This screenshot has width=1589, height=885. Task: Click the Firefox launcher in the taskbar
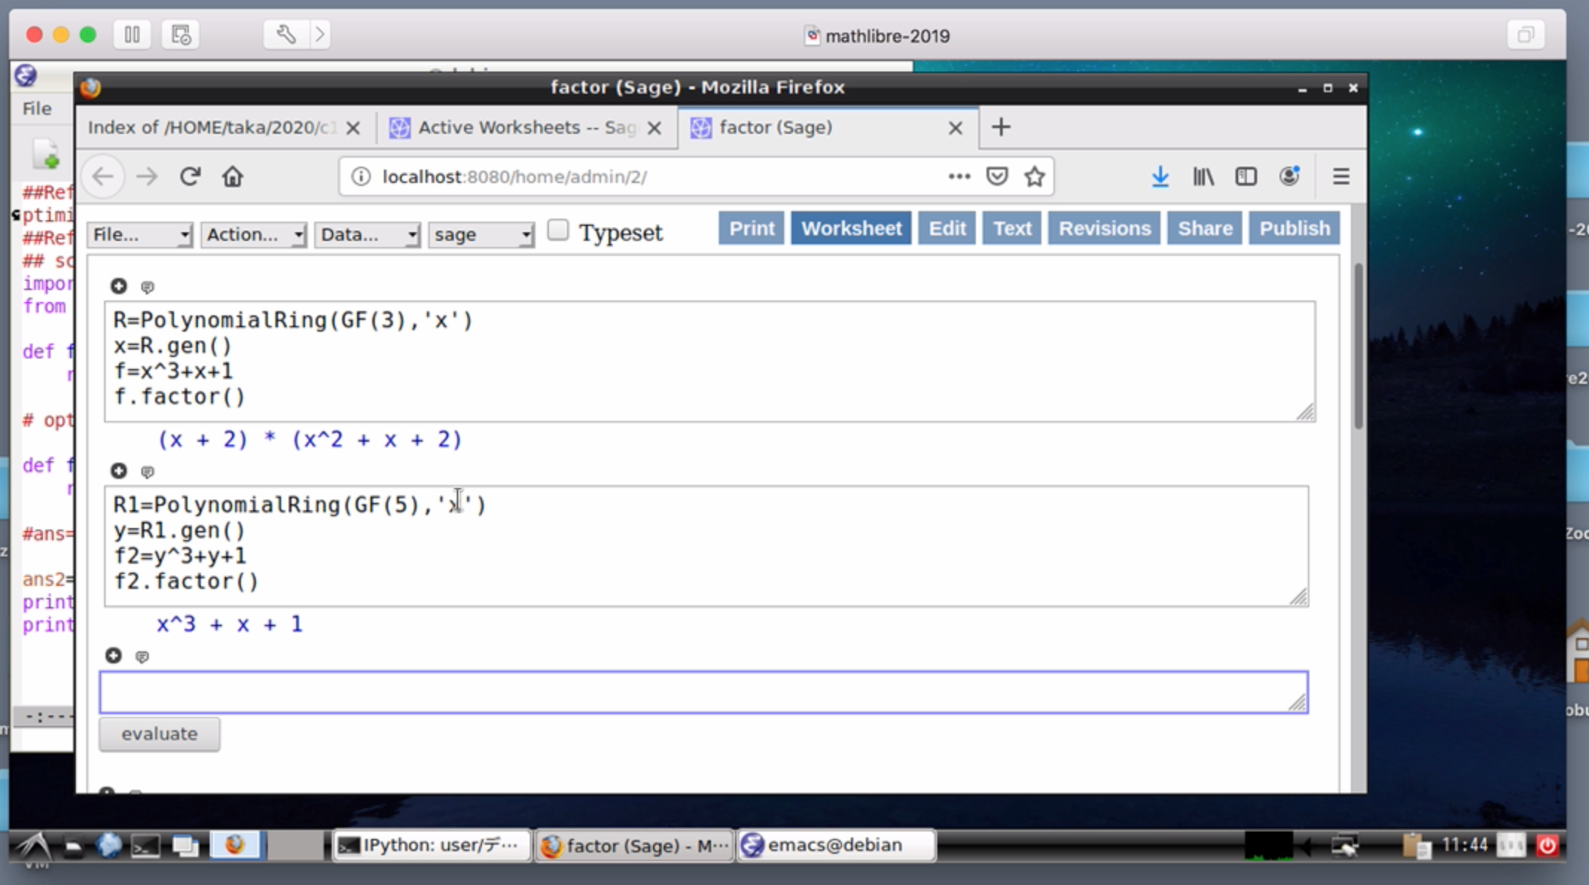click(x=234, y=846)
